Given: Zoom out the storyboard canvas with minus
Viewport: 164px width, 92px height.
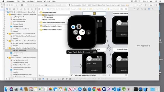Looking at the screenshot, I should tap(99, 75).
